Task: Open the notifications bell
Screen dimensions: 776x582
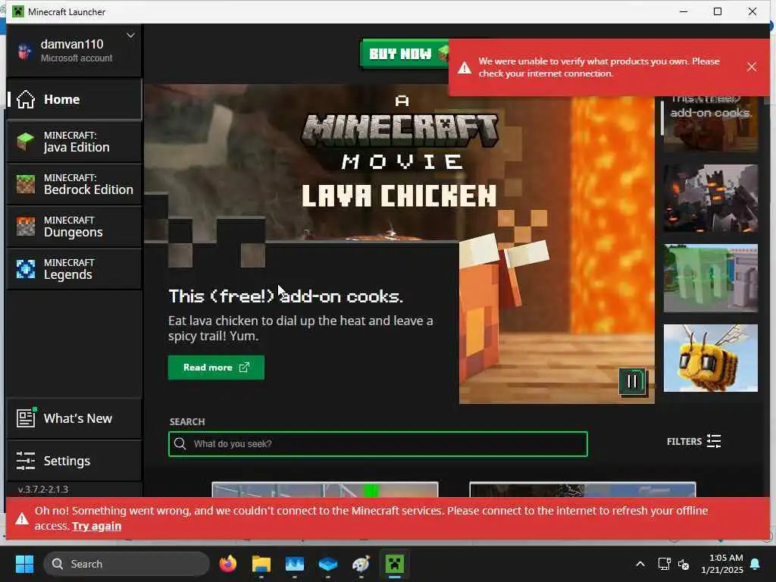Action: 756,564
